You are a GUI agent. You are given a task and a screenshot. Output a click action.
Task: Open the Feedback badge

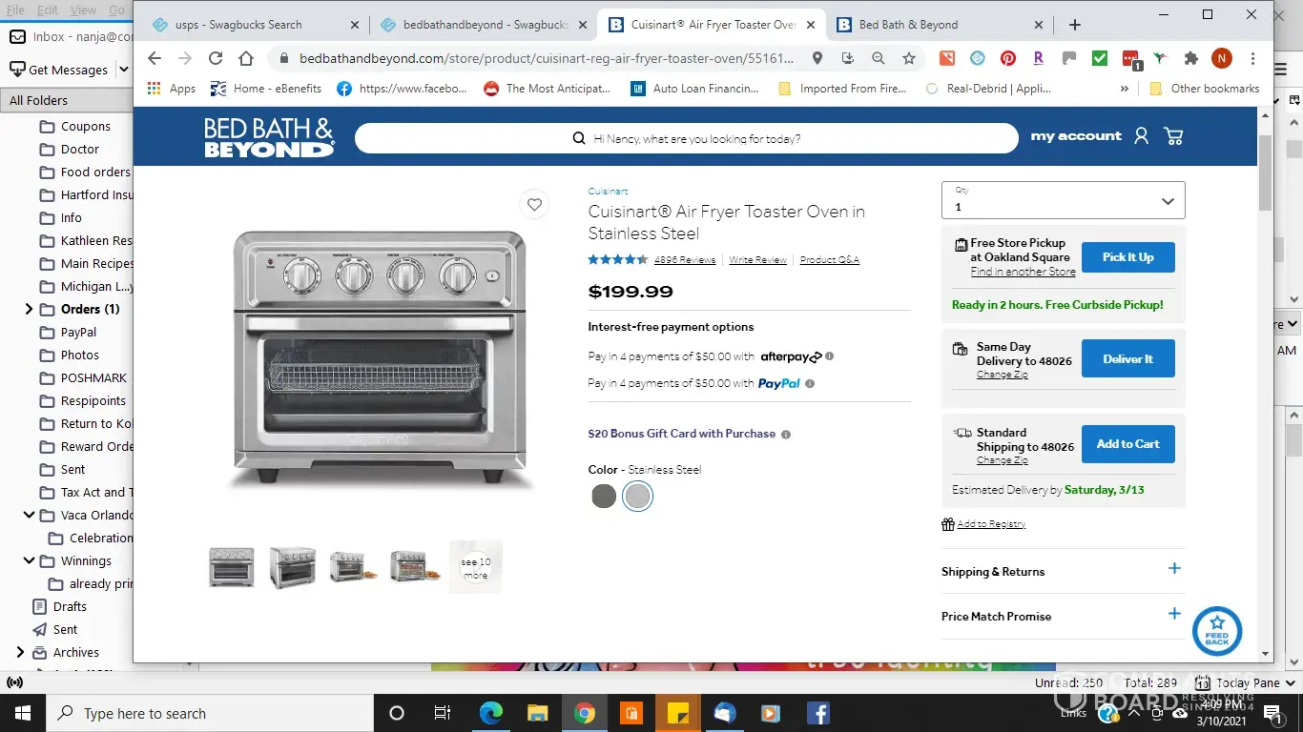(1217, 631)
